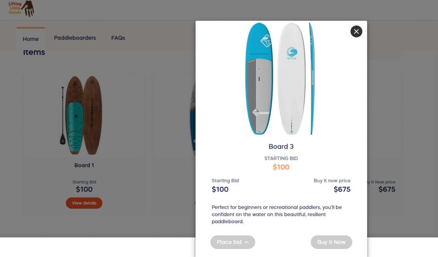Click the Board 3 description paragraph
Image resolution: width=438 pixels, height=257 pixels.
(277, 214)
